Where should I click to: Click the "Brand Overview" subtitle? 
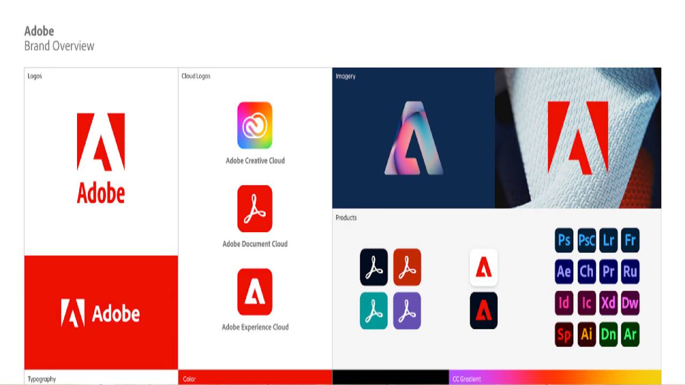click(x=59, y=46)
